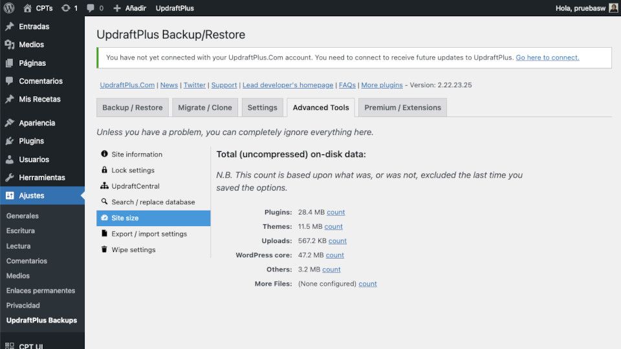Click the Plugins plug icon
Screen dimensions: 621x349
[x=10, y=141]
